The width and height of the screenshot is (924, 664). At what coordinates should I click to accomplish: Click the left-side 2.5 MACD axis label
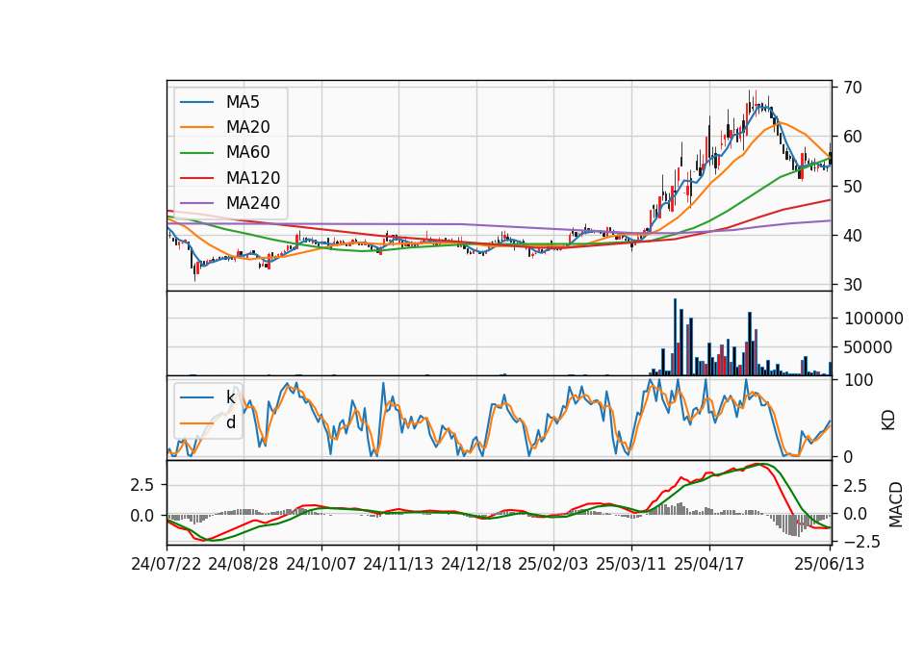pos(142,485)
